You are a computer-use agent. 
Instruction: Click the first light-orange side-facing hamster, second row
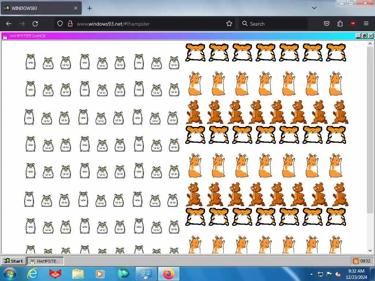pos(195,84)
